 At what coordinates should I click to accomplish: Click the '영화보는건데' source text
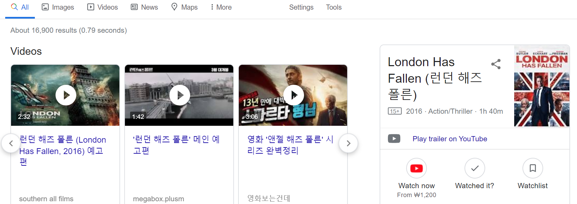(269, 198)
